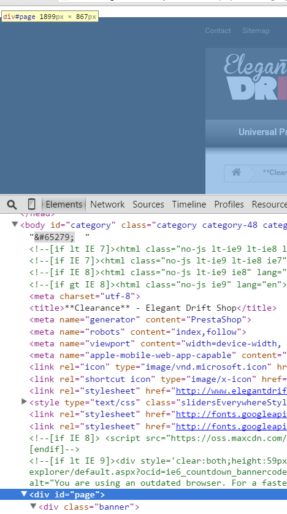Click the home icon in breadcrumb
The height and width of the screenshot is (514, 287).
pos(236,172)
